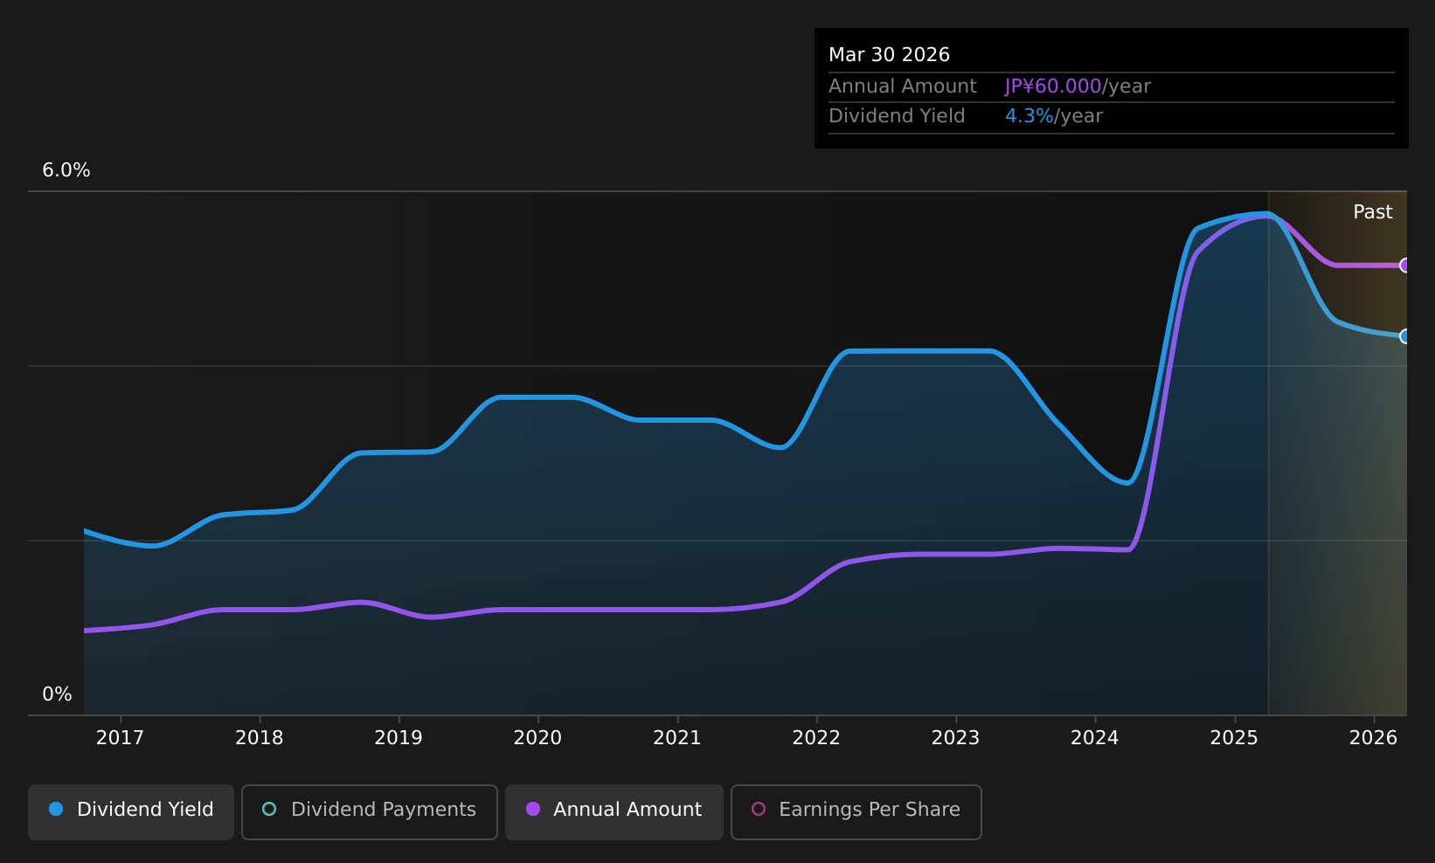Click the 2023 x-axis label
The width and height of the screenshot is (1435, 863).
[955, 738]
